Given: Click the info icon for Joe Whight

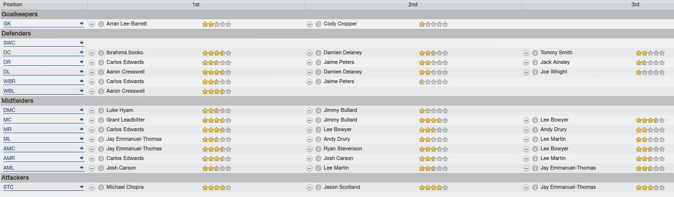Looking at the screenshot, I should tap(535, 72).
